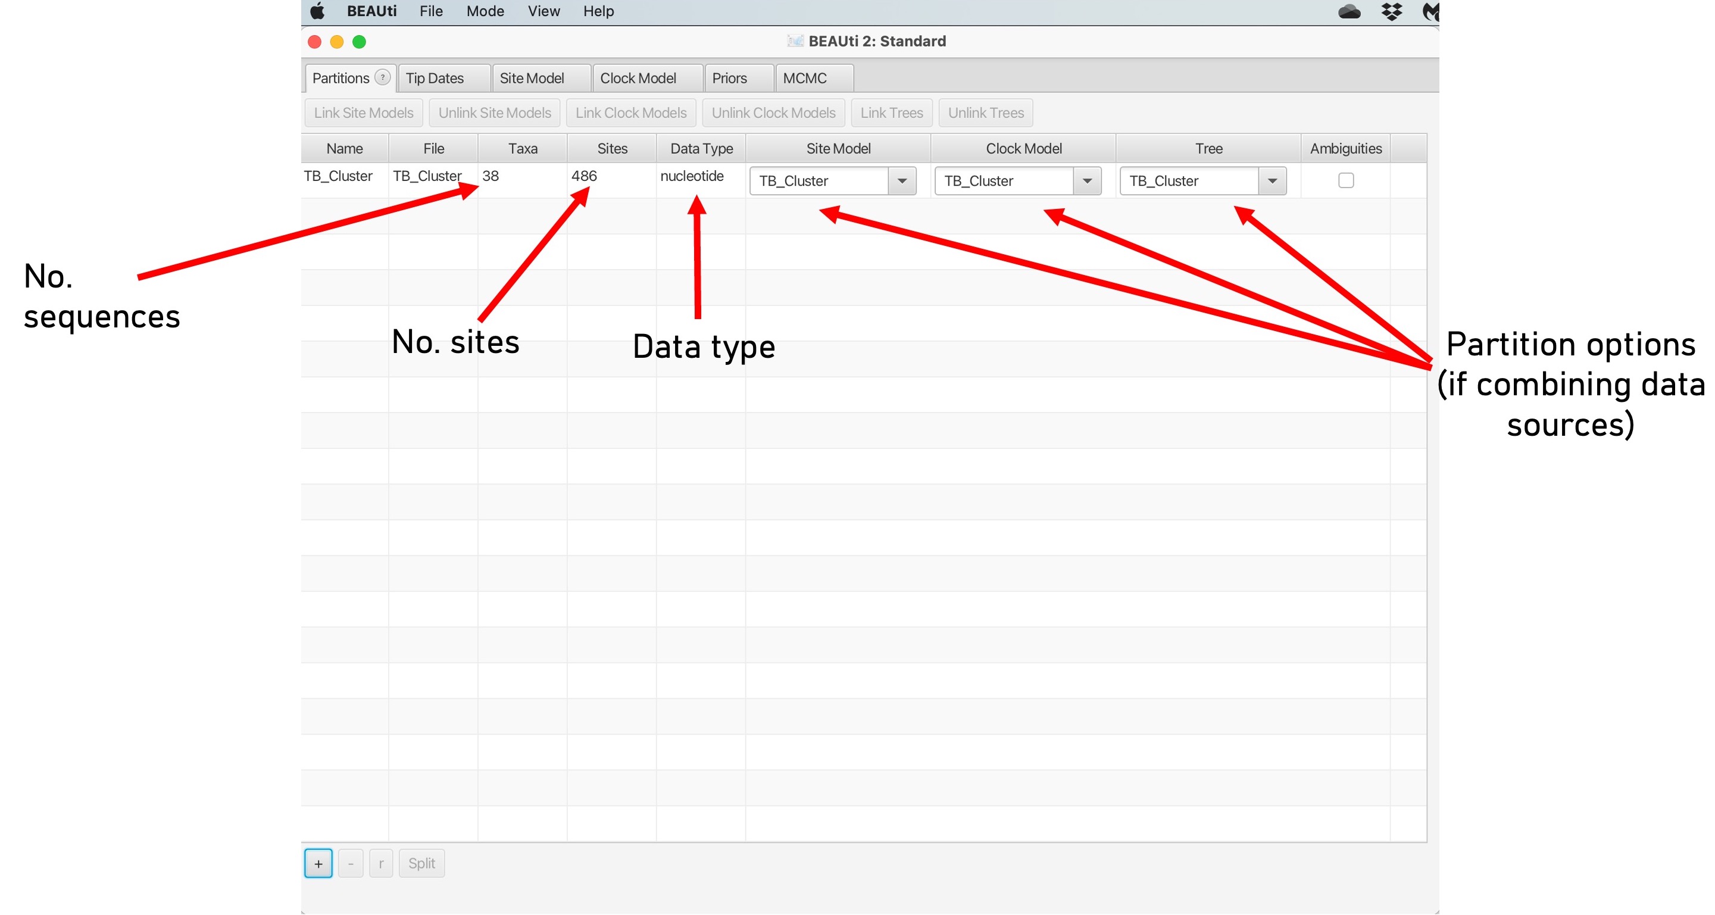Image resolution: width=1715 pixels, height=915 pixels.
Task: Click the cloud status menu bar icon
Action: (x=1349, y=11)
